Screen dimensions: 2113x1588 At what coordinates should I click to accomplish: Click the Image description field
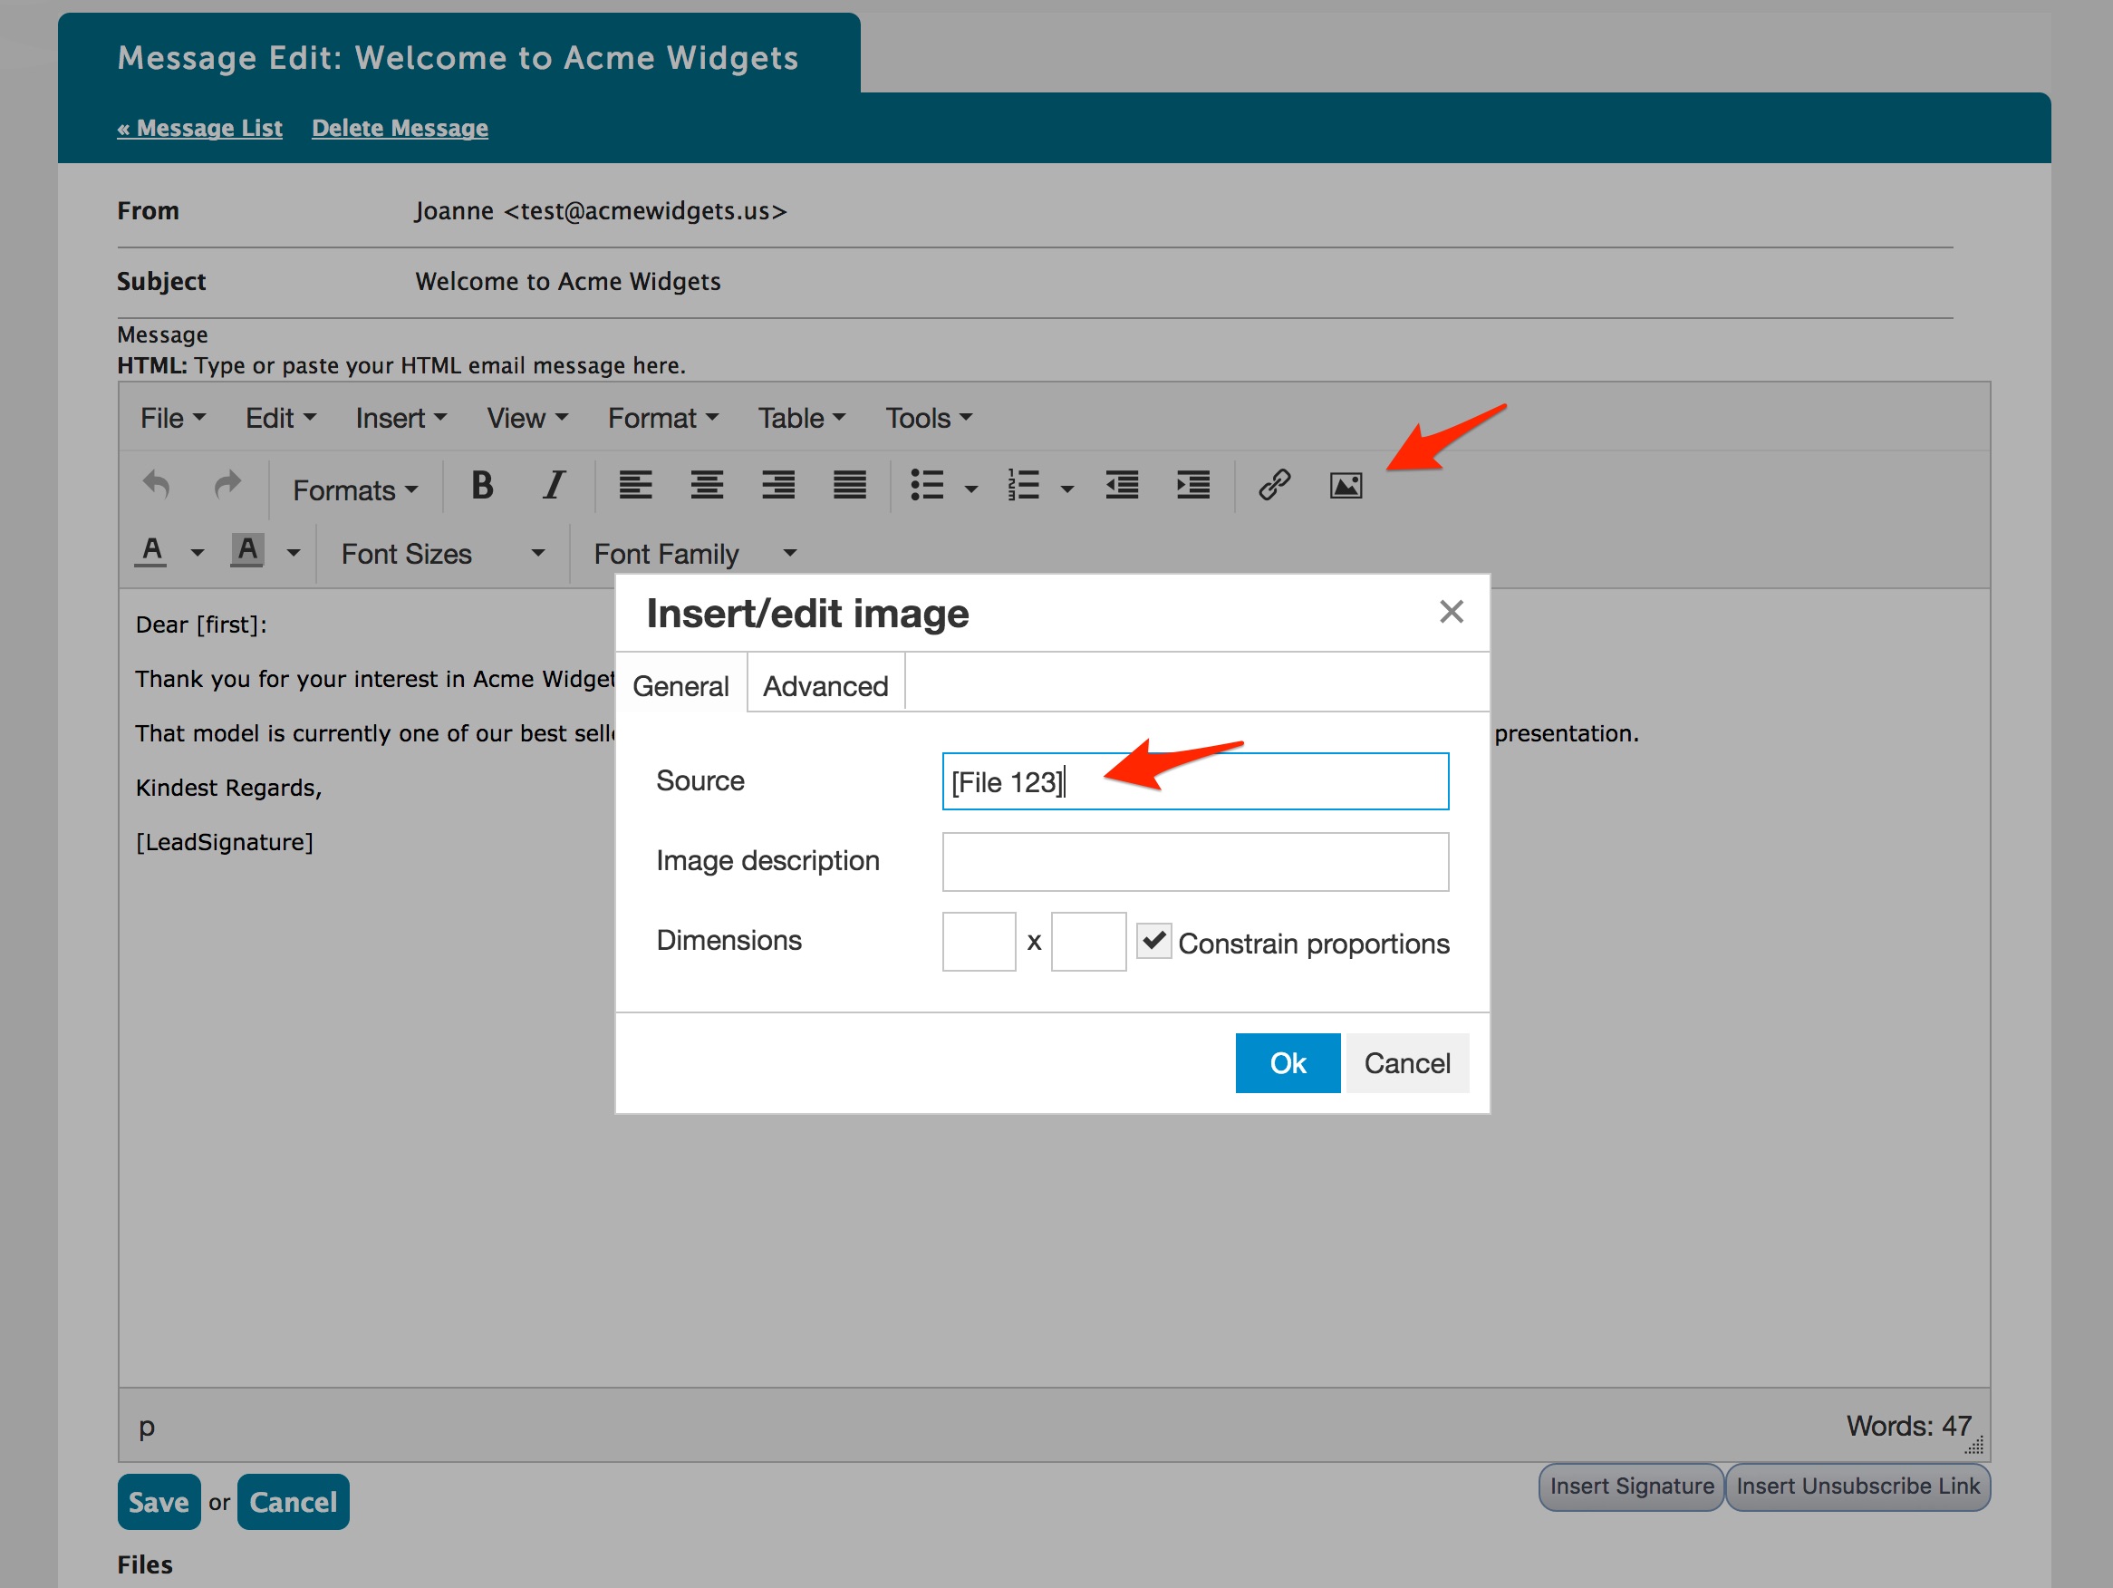click(x=1194, y=862)
